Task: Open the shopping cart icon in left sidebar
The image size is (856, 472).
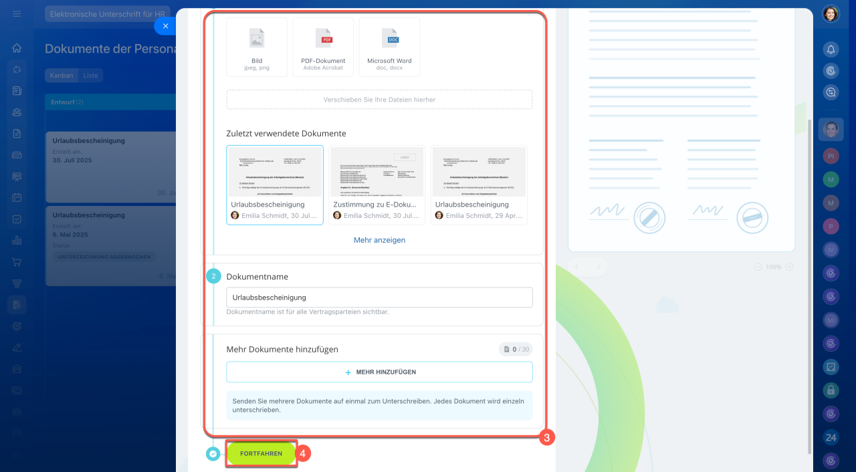Action: pos(17,262)
